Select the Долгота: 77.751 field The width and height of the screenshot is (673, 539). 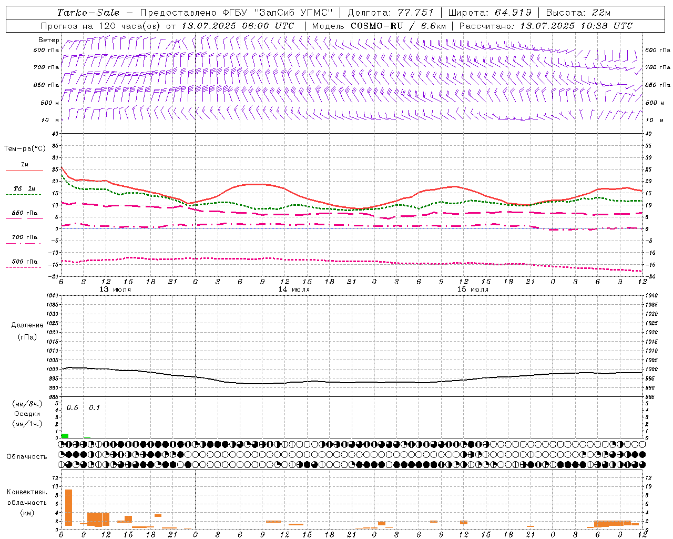coord(391,13)
